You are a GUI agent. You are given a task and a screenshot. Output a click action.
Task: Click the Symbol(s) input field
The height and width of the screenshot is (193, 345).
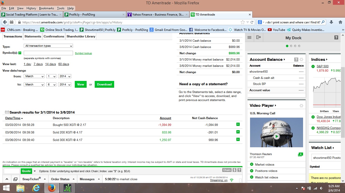[48, 53]
